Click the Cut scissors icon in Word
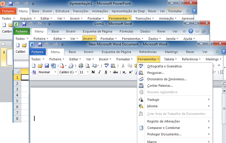226x143 pixels. (123, 66)
